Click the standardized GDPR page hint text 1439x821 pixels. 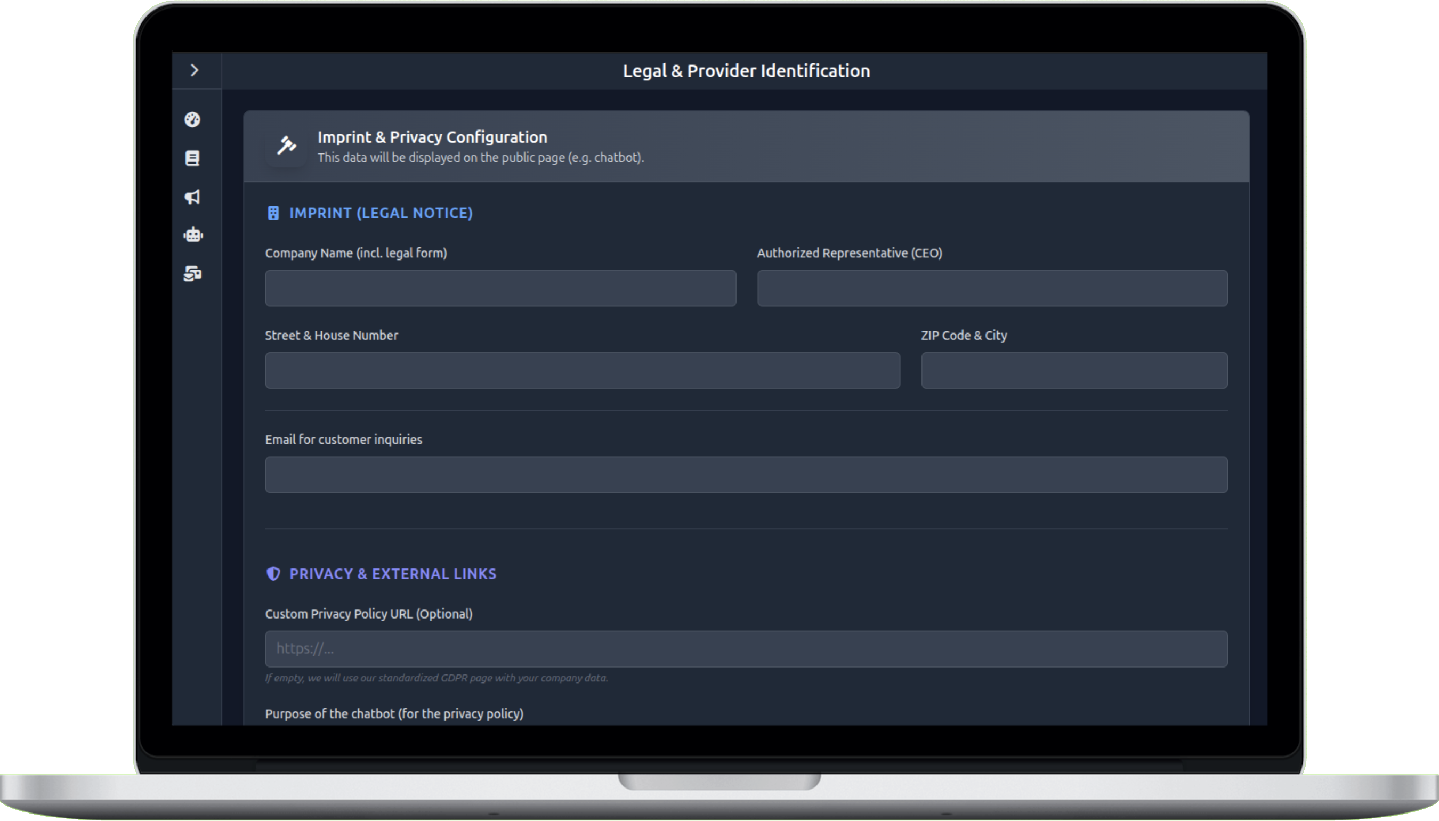436,678
